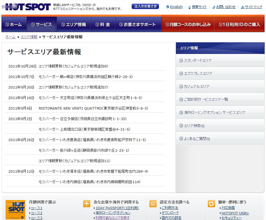The height and width of the screenshot is (220, 266).
Task: Click the モスバーガー 日立多賀店 entry
Action: tap(83, 119)
